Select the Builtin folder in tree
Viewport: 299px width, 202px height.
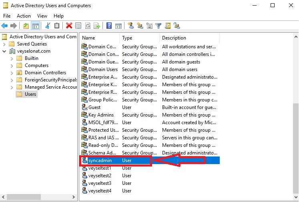[x=28, y=58]
